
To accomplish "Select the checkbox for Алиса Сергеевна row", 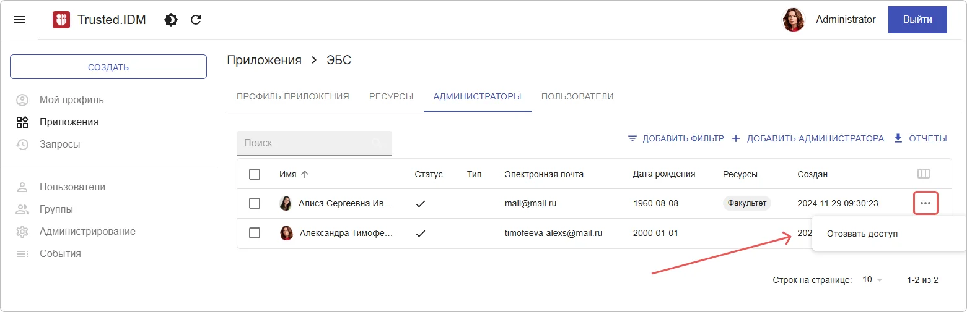I will (255, 203).
